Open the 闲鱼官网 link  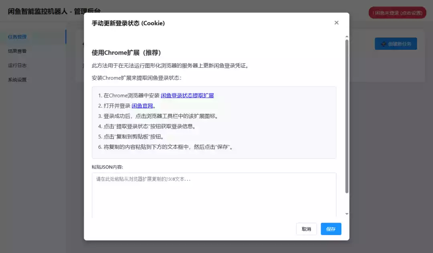[x=142, y=106]
